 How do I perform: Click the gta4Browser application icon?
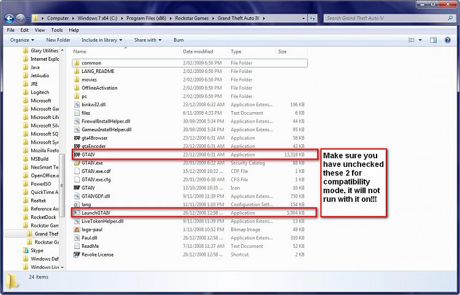77,138
